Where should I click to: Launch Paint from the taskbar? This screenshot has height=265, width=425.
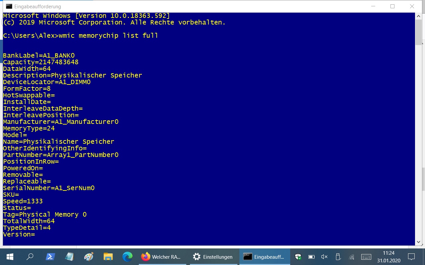89,257
